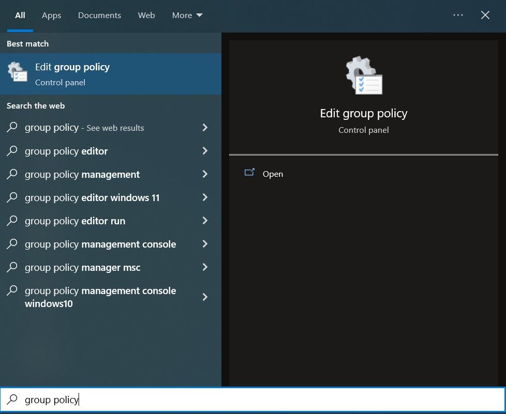Expand the 'group policy manager msc' chevron

point(205,267)
